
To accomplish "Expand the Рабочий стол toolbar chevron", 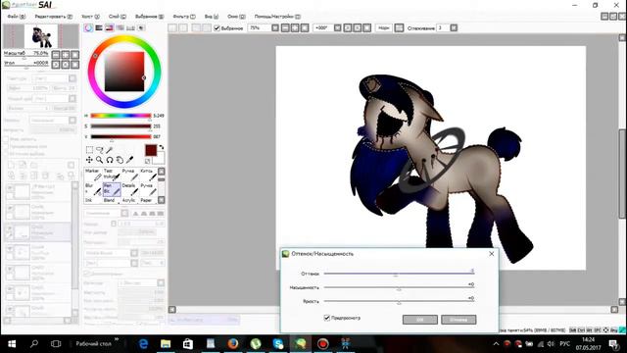I will point(117,339).
